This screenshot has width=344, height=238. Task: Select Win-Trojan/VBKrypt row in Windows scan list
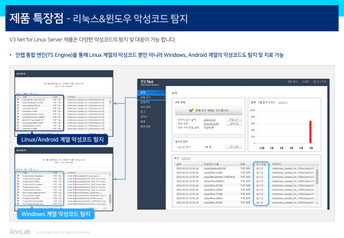62,193
